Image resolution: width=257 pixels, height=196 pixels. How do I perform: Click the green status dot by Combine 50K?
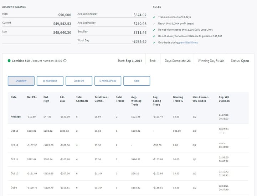(x=9, y=61)
